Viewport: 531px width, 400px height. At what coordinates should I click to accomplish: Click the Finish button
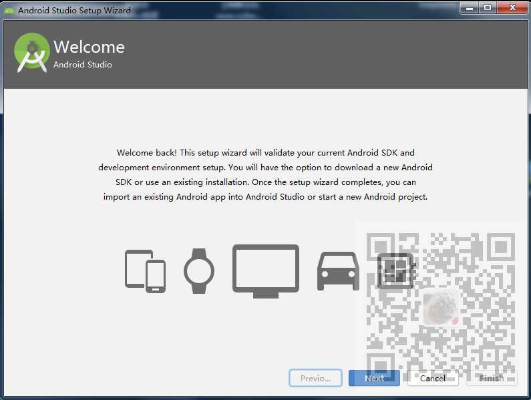click(492, 378)
